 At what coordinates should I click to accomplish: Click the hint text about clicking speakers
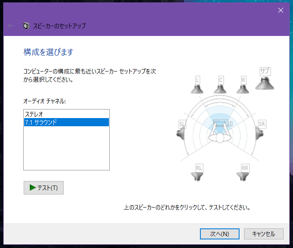(x=187, y=208)
